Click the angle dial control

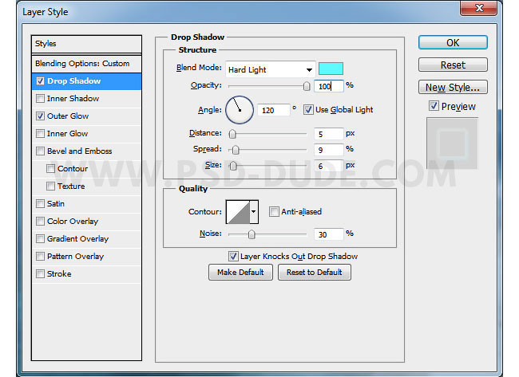tap(240, 110)
